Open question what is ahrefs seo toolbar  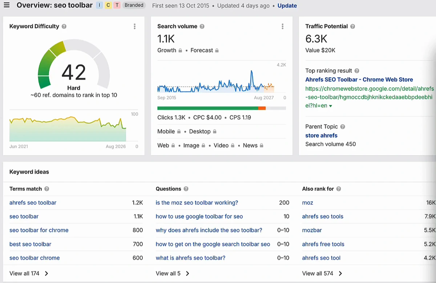[x=190, y=258]
